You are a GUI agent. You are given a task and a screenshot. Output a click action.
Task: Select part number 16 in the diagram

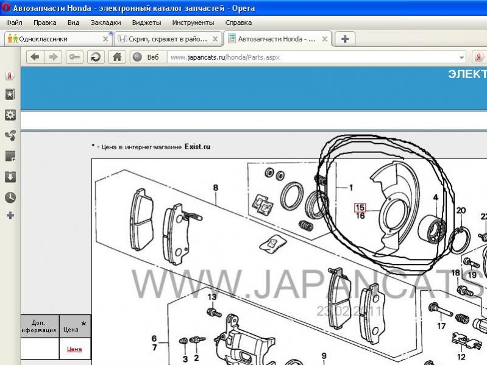pos(360,216)
